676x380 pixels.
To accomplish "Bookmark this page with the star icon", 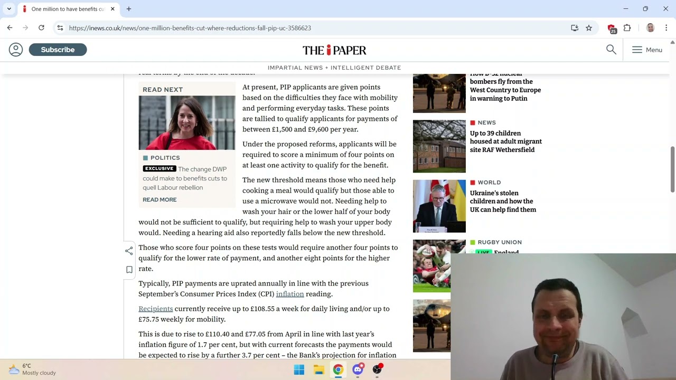I will [589, 28].
